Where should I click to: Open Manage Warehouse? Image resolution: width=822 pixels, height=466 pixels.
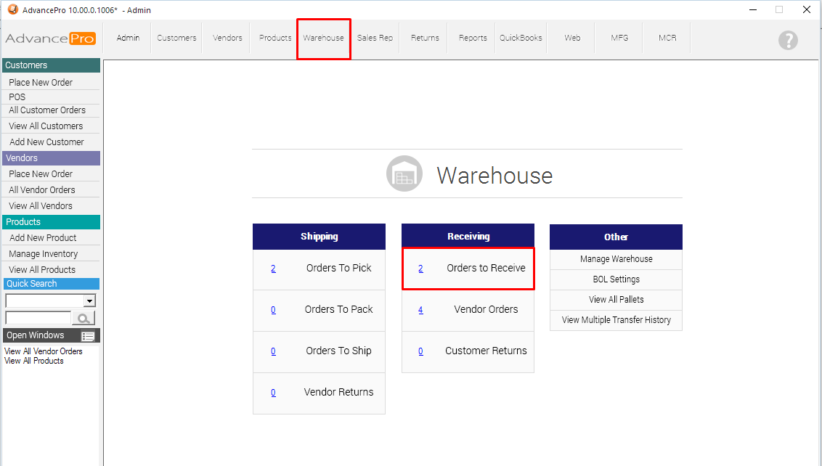[616, 259]
